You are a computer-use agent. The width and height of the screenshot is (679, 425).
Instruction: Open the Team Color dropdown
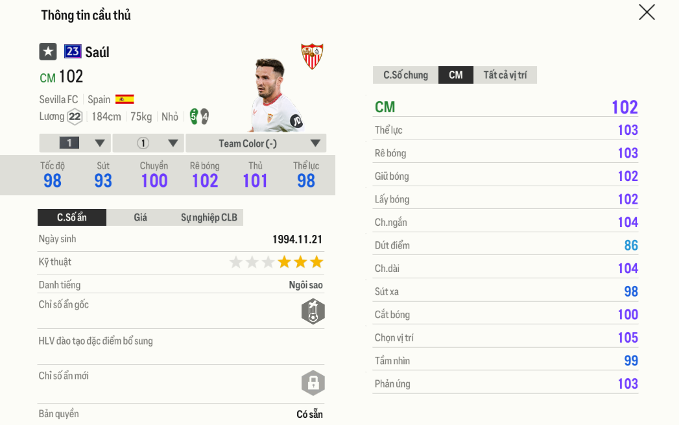pos(256,143)
